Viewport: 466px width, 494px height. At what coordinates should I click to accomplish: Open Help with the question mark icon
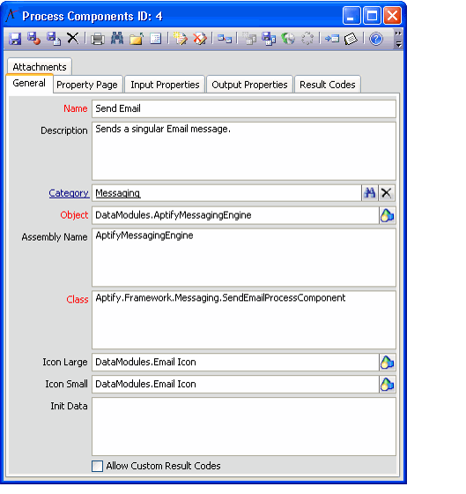coord(375,39)
